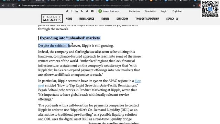Click the address bar URL field

click(x=105, y=6)
